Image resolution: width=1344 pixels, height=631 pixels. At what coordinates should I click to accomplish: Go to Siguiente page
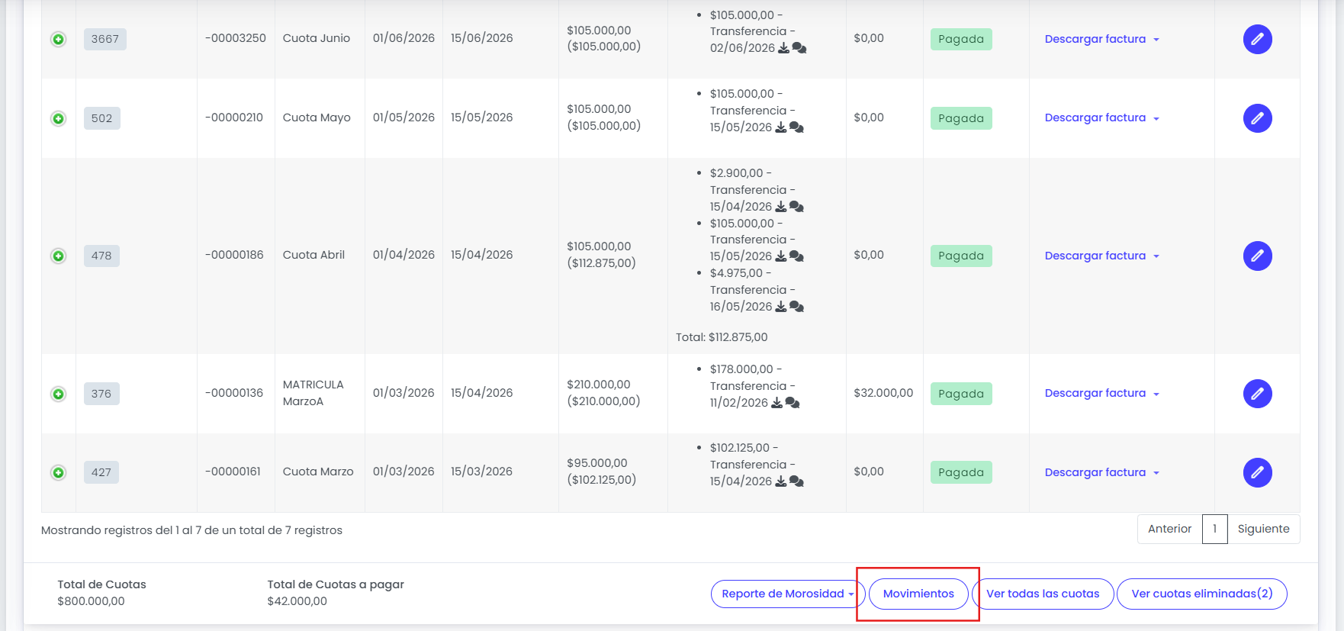pos(1263,529)
